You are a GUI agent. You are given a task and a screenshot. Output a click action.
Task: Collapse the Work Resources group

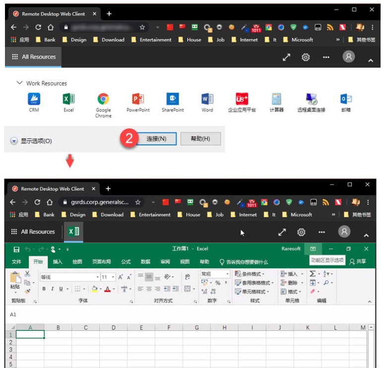(19, 83)
